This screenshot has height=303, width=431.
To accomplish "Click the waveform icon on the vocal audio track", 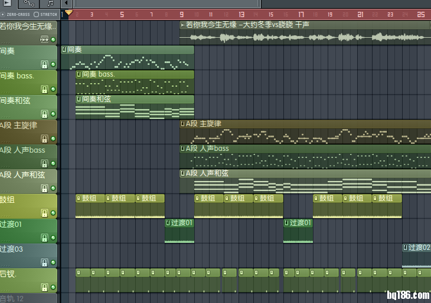I will (44, 39).
